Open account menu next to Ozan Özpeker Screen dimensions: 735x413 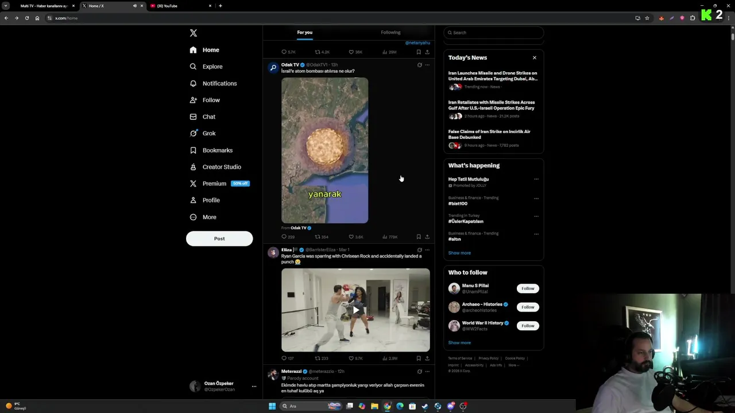254,387
